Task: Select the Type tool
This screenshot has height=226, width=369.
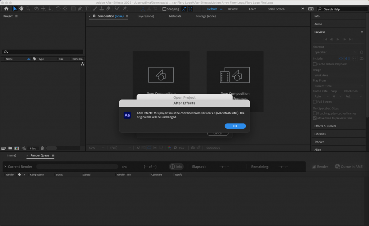Action: coord(86,9)
